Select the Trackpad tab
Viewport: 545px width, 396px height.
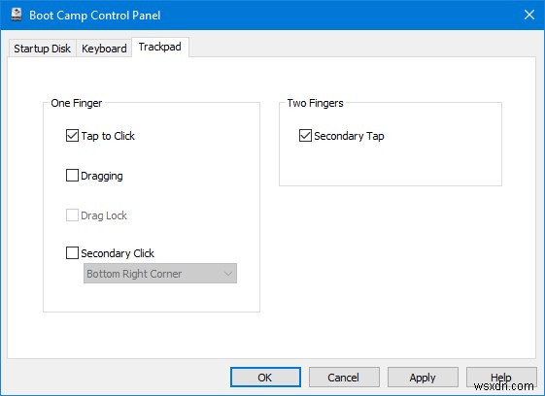pos(160,47)
